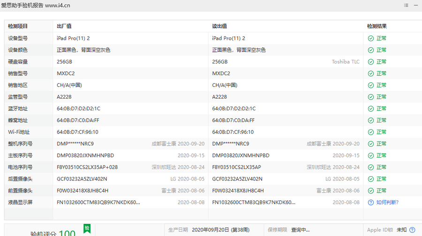This screenshot has height=236, width=422.
Task: Click read cellular address 64:0B:D7:C0:DA:FF
Action: click(234, 121)
